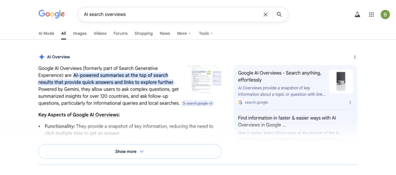Click into the search query field
The width and height of the screenshot is (396, 175).
(170, 14)
